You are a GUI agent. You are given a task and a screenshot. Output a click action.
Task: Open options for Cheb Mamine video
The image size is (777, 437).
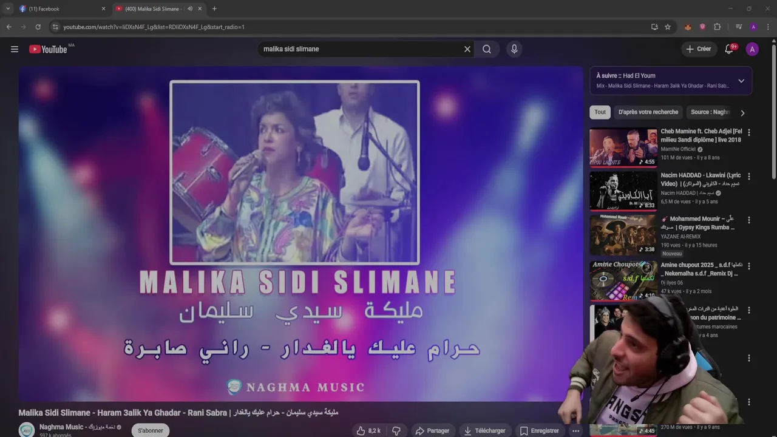pos(748,132)
